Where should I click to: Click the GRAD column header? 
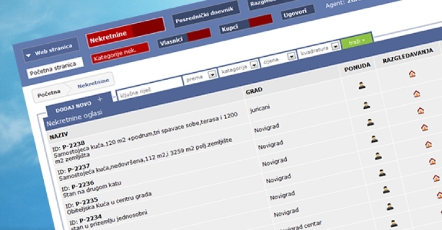click(x=254, y=90)
